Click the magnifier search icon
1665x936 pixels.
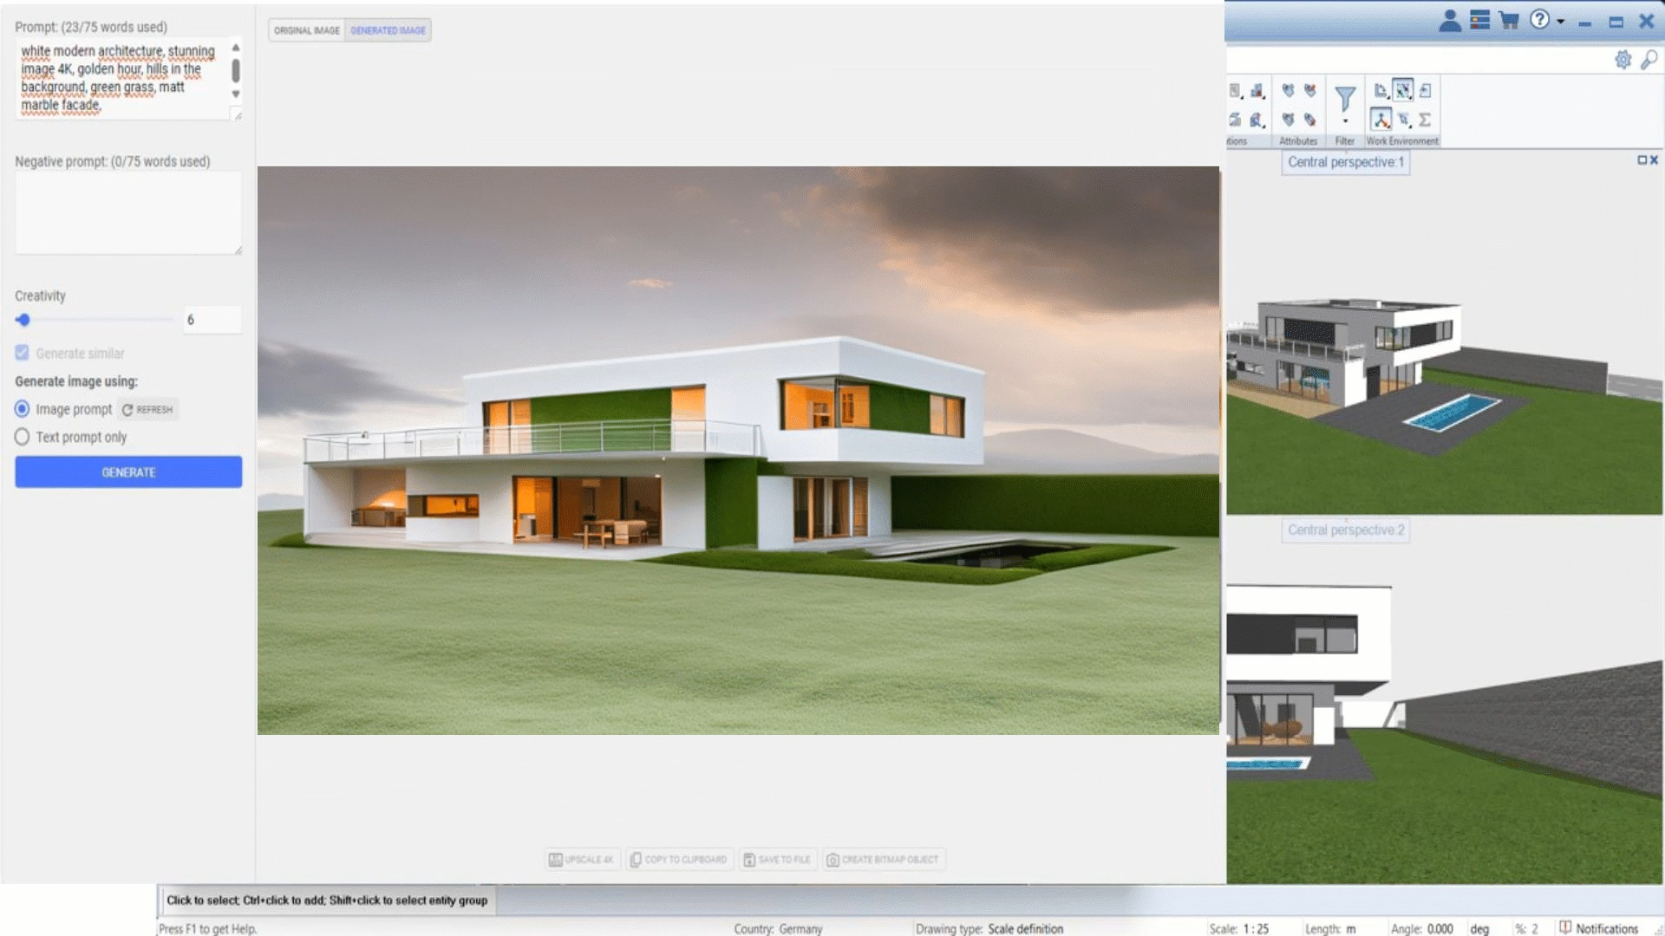pos(1649,60)
